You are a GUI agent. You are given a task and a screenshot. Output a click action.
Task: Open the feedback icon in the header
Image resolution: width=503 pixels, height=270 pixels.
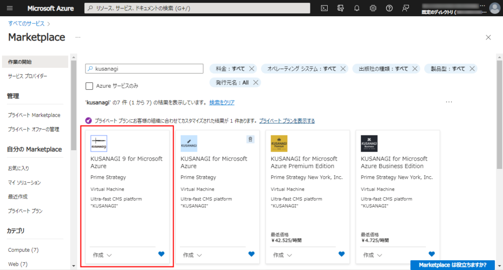(x=405, y=8)
